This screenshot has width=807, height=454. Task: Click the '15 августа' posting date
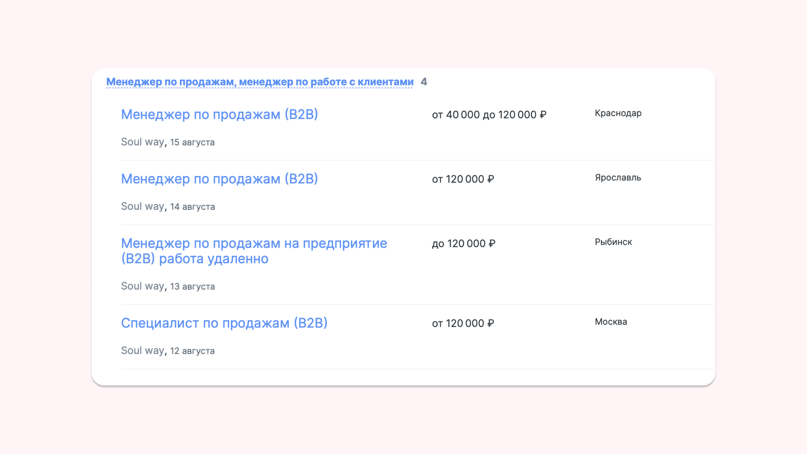click(x=192, y=143)
